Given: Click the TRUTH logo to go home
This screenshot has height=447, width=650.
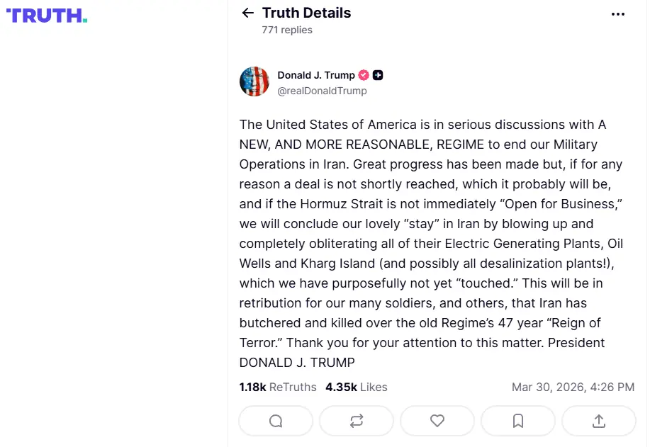Looking at the screenshot, I should [x=47, y=16].
